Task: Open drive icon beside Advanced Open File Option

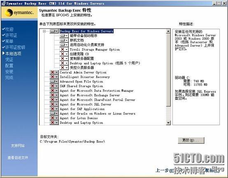Action: point(54,81)
